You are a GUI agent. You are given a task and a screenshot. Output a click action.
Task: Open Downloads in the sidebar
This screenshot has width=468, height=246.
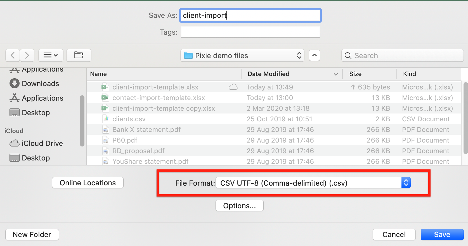click(x=40, y=84)
